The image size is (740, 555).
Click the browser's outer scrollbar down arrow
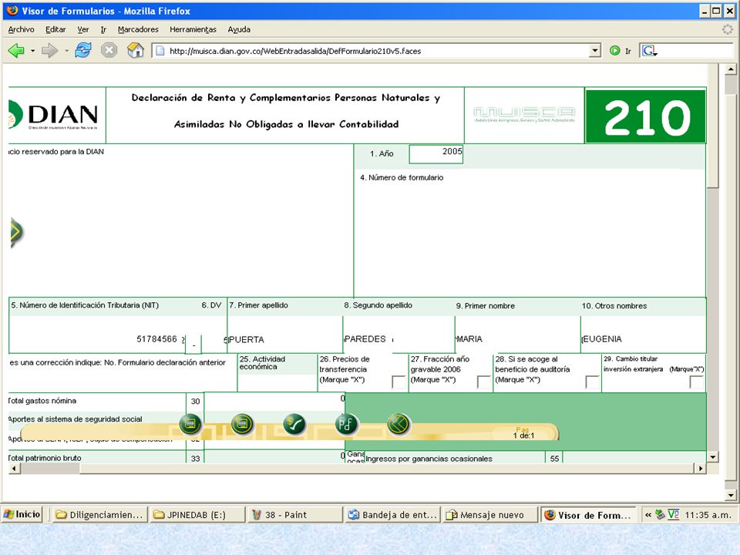[x=731, y=496]
